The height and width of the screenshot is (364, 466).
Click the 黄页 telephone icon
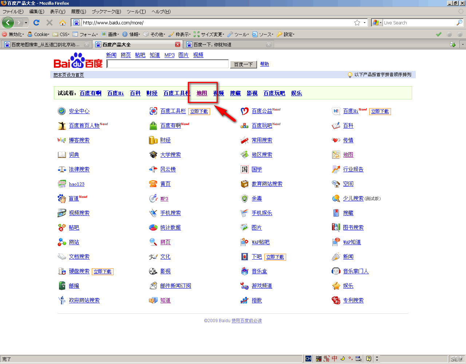(x=153, y=184)
